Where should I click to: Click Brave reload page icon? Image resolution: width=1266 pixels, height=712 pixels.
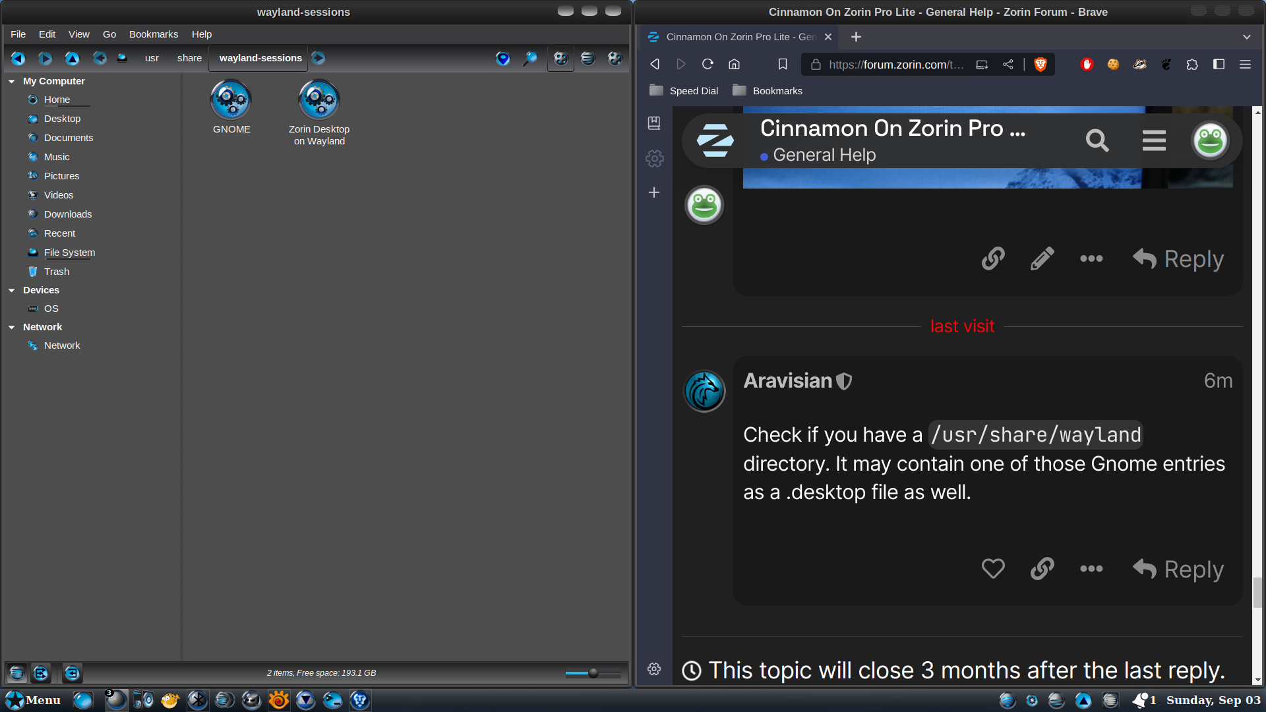(x=708, y=64)
